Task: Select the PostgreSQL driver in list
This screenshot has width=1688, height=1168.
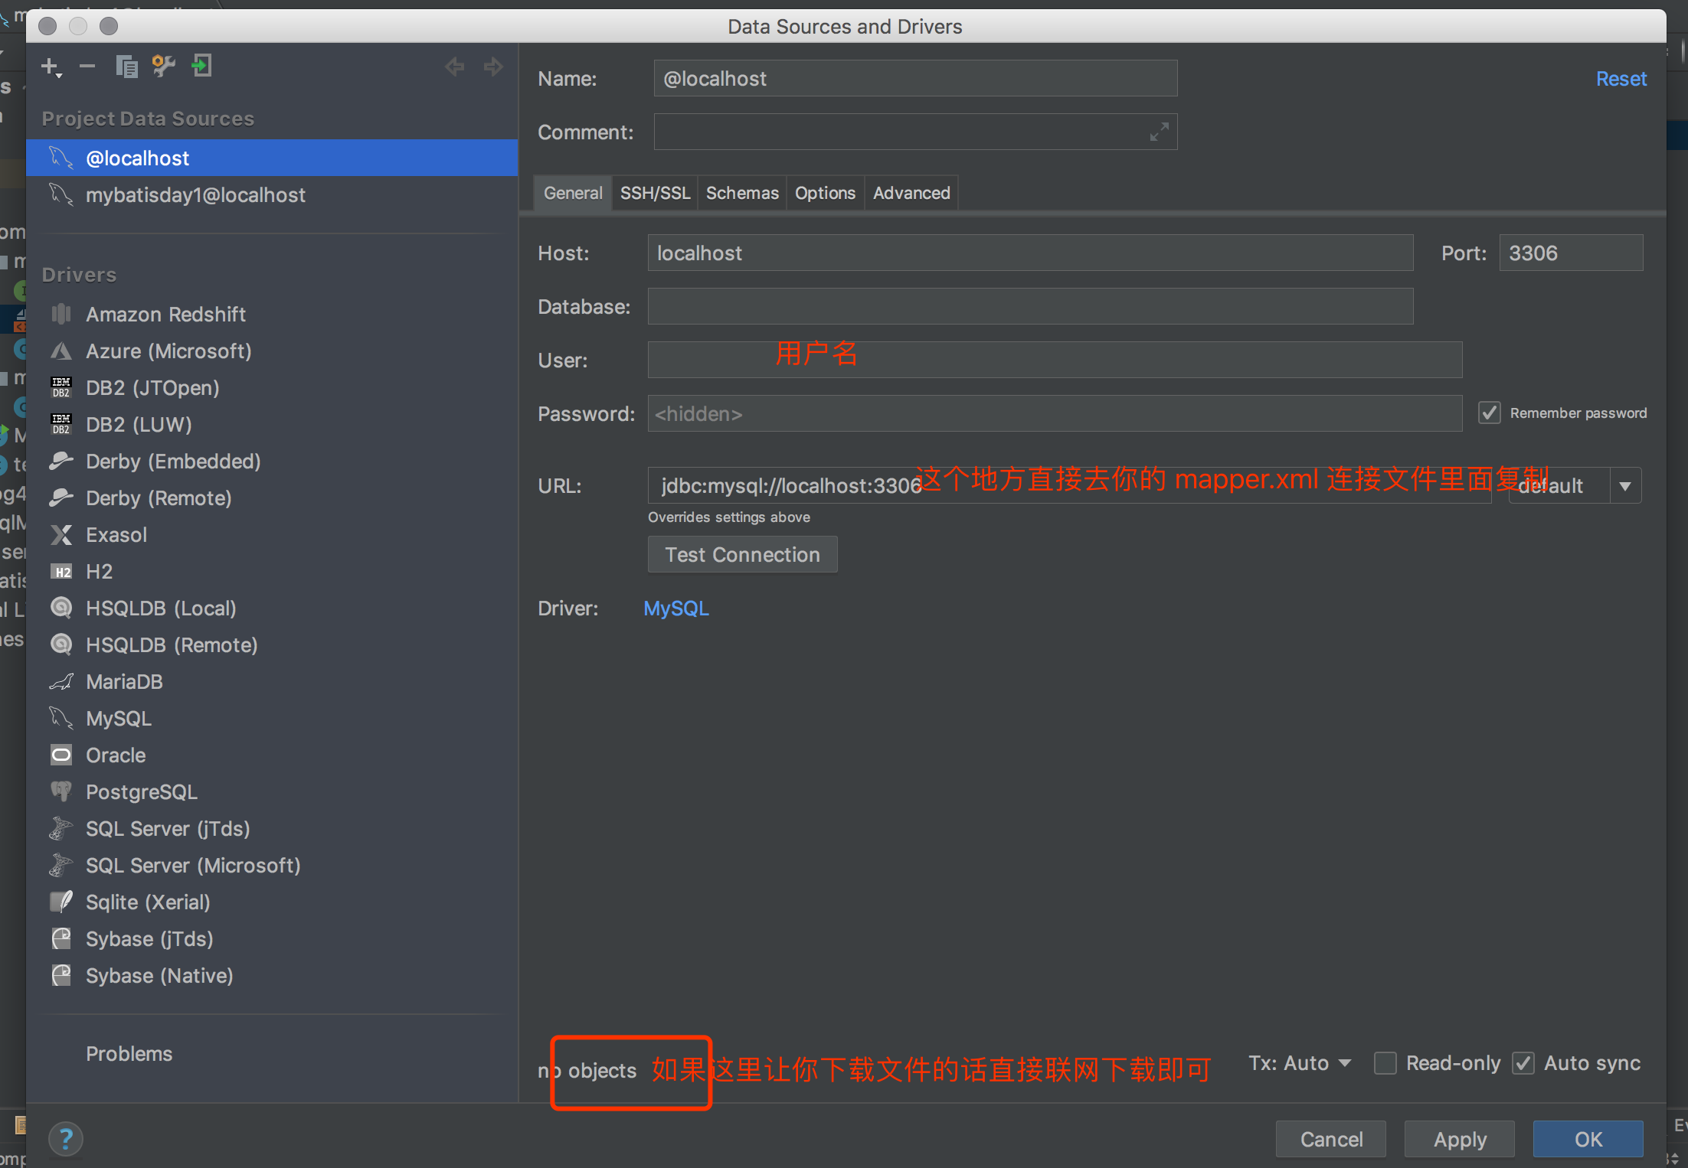Action: click(142, 792)
